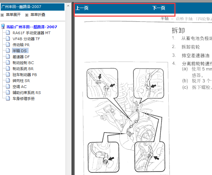This screenshot has height=175, width=212.
Task: Open 空调 AC section
Action: (x=20, y=87)
